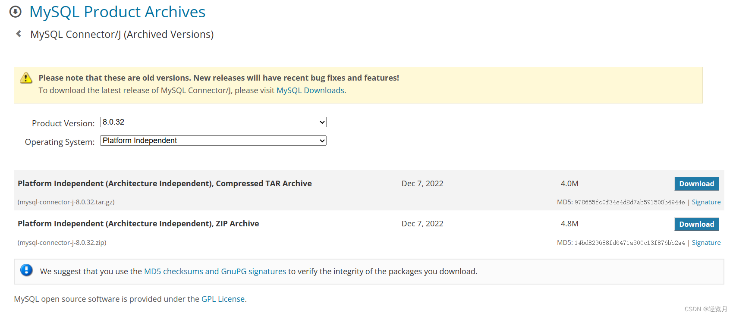733x316 pixels.
Task: Click the MD5 hash of the TAR archive
Action: (629, 202)
